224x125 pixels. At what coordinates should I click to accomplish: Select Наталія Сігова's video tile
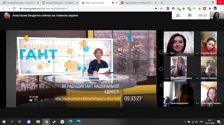coord(209,43)
